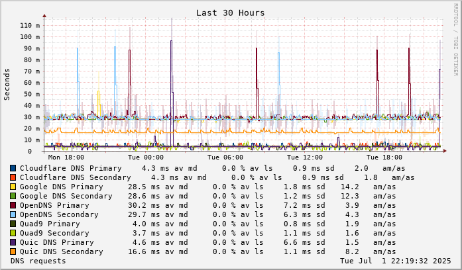
Task: Click the '40 m' y-axis tick label
Action: pos(32,106)
